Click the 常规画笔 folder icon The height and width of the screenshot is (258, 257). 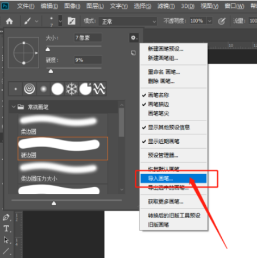point(20,107)
